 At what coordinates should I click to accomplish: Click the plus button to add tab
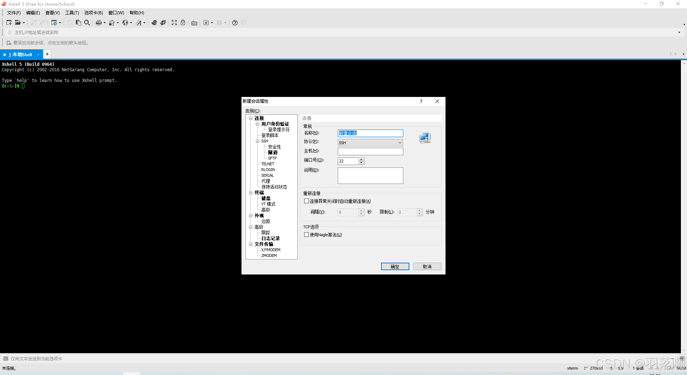coord(47,54)
